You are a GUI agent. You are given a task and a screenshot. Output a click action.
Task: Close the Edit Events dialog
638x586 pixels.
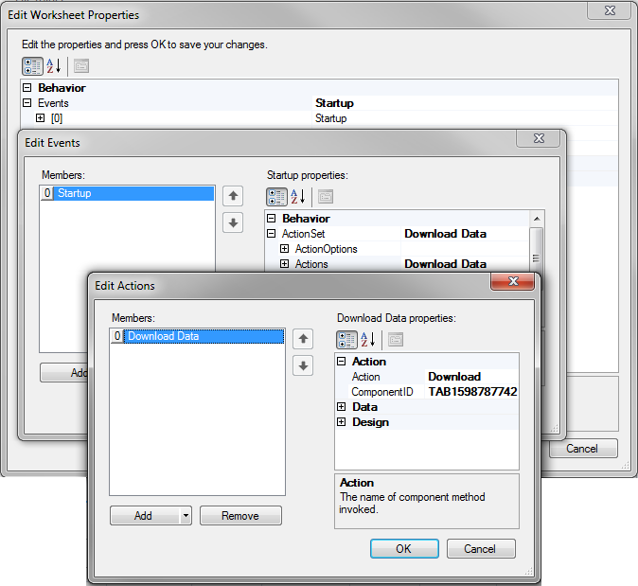(x=539, y=138)
